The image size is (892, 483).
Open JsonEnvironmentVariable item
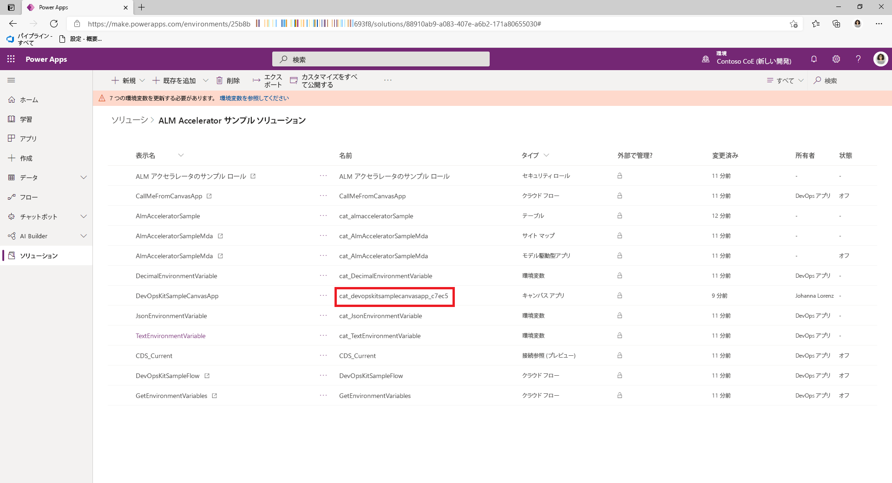tap(171, 316)
